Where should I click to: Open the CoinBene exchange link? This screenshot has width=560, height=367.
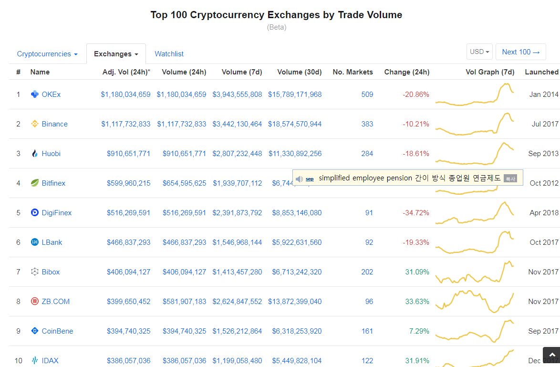[x=58, y=331]
